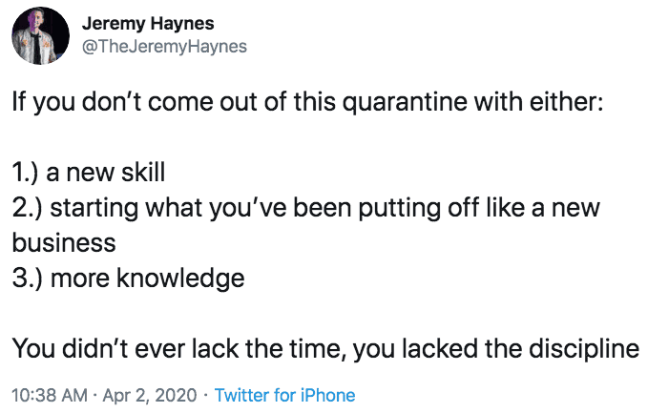
Task: Click the word 'lacked' in last sentence
Action: click(x=440, y=348)
